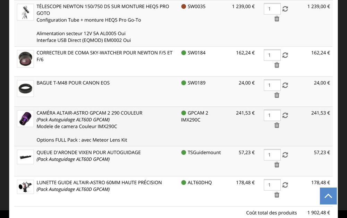
Task: Delete the Newton 150/750 telescope from cart
Action: 277,19
